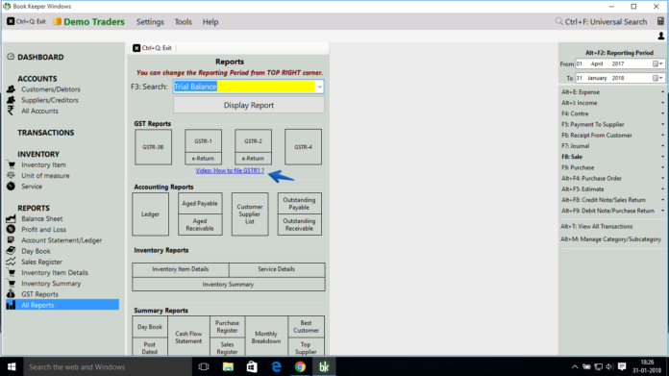Open the Tools menu

click(x=183, y=22)
